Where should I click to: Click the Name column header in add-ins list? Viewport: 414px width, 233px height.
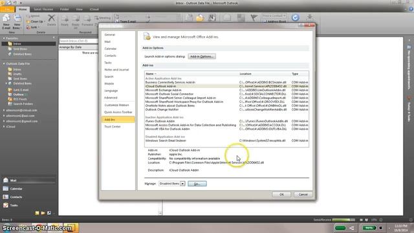click(x=191, y=74)
